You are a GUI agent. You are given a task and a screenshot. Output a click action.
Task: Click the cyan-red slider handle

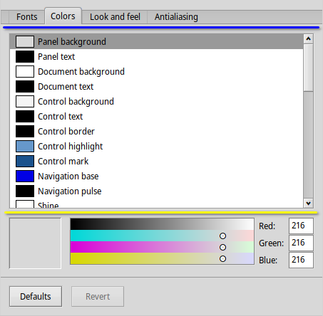pos(222,236)
